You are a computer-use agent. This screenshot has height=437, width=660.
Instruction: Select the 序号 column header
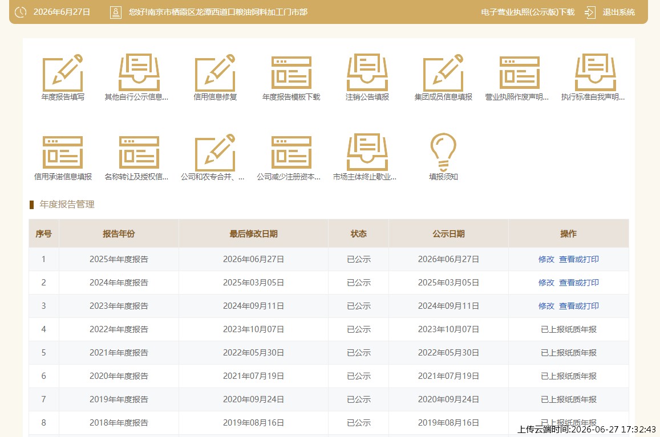click(x=44, y=234)
